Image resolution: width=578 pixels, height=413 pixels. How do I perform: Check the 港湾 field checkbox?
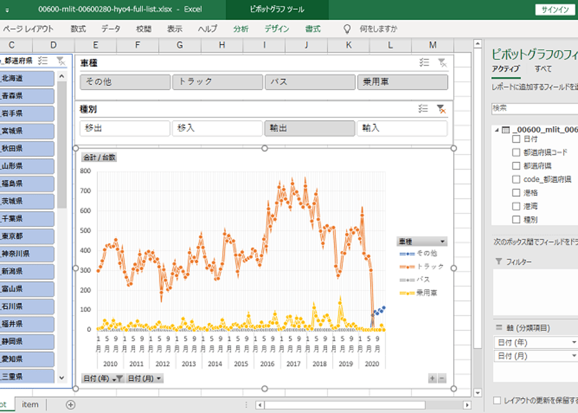point(516,206)
